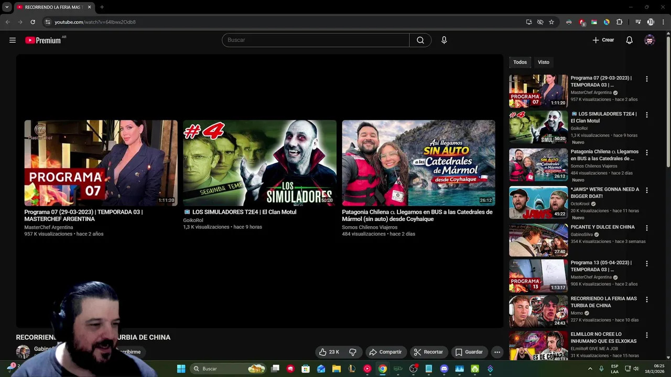Screen dimensions: 671x377
Task: Start voice search with the microphone
Action: tap(444, 40)
